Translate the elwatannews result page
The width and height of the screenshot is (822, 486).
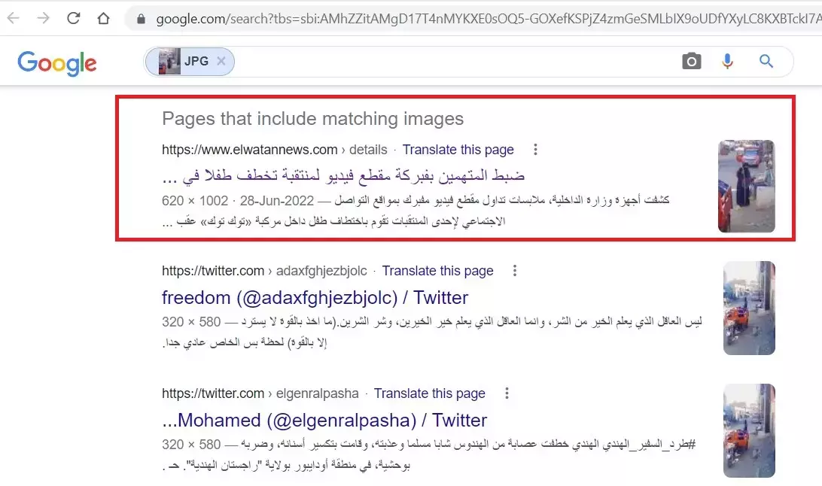[458, 150]
